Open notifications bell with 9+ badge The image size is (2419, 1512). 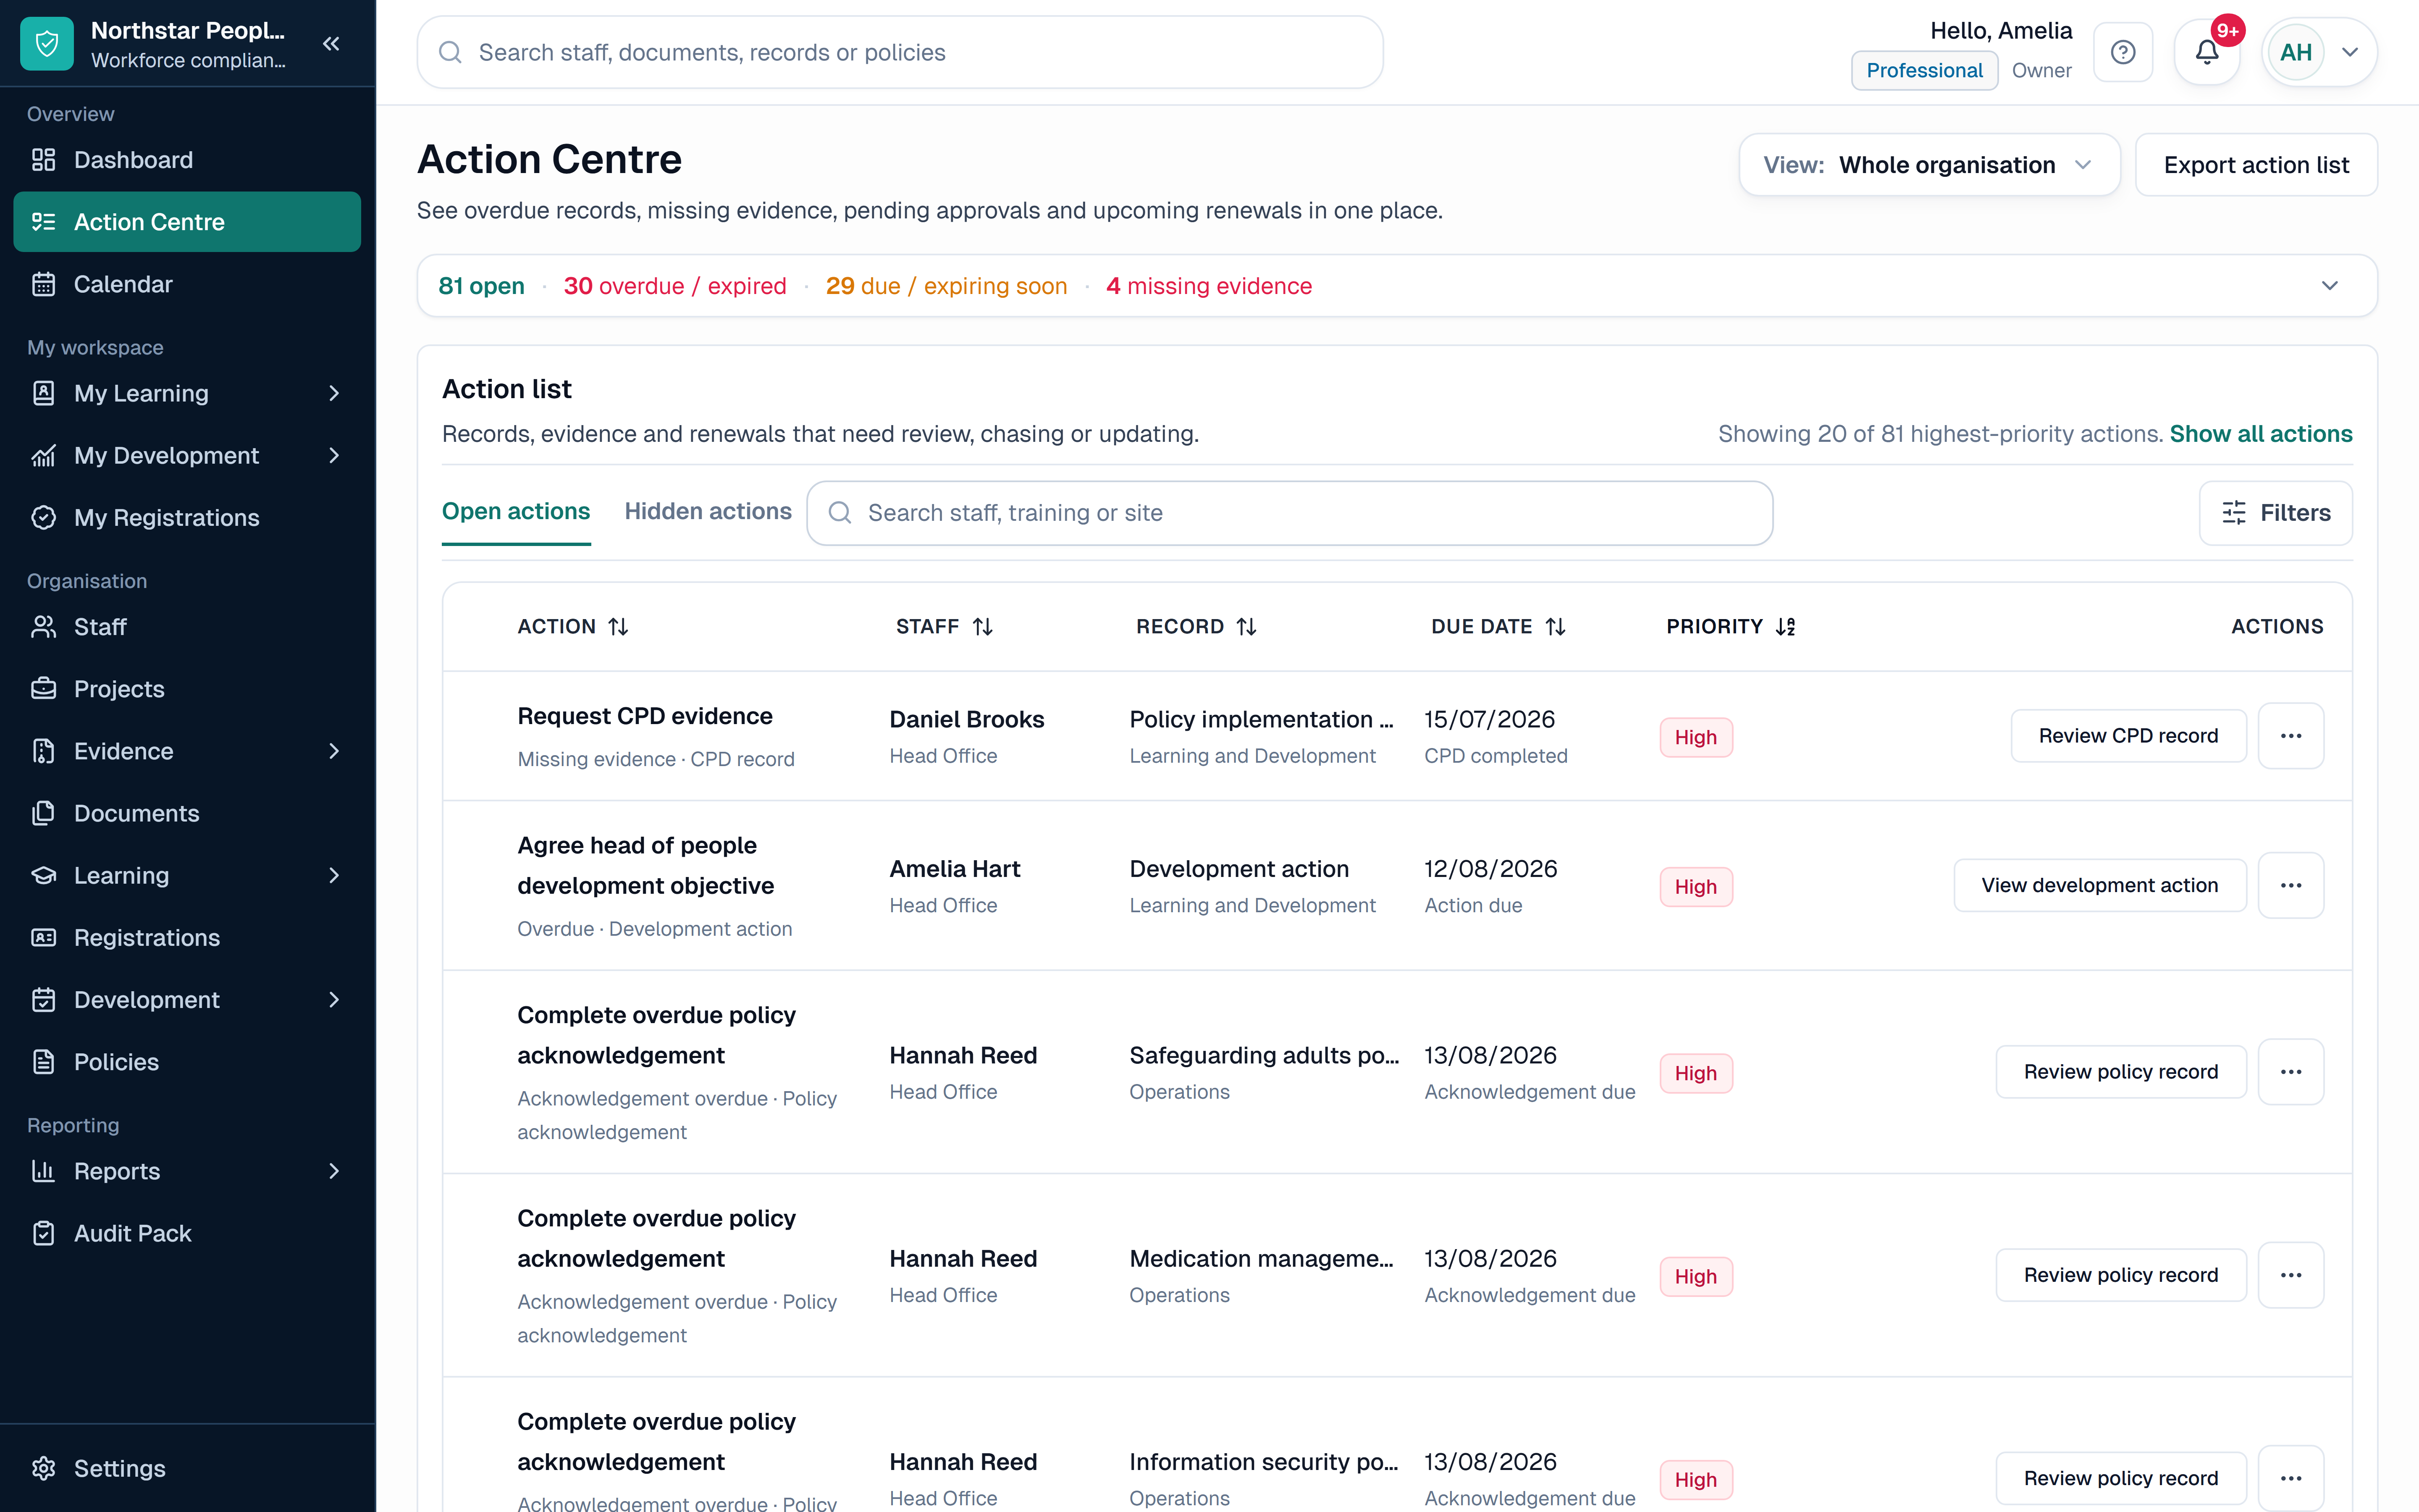(x=2207, y=52)
